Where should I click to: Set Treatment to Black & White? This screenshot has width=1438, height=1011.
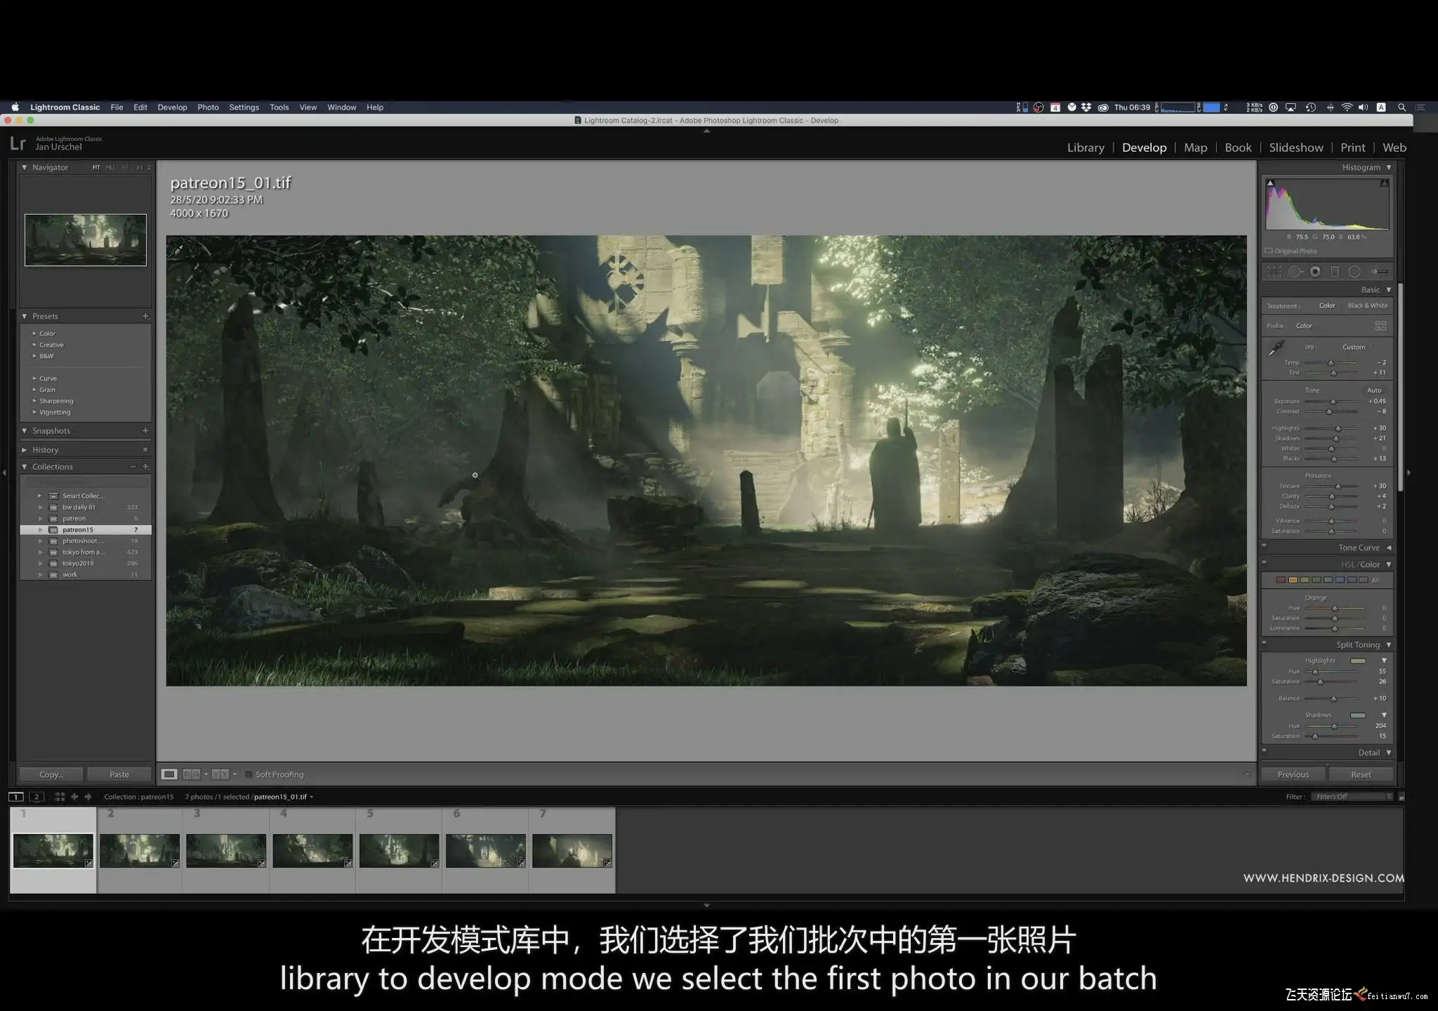(1368, 305)
